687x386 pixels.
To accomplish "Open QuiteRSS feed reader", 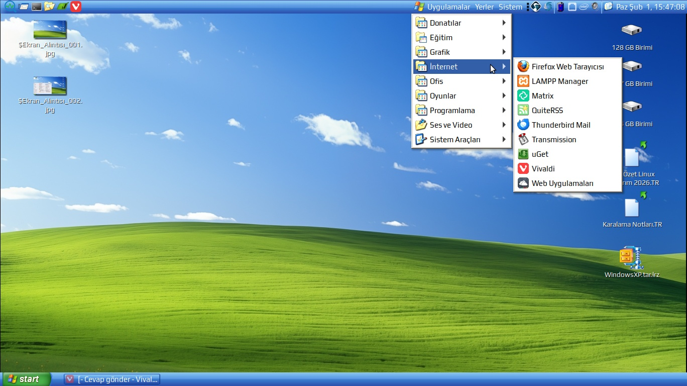I will pyautogui.click(x=567, y=110).
